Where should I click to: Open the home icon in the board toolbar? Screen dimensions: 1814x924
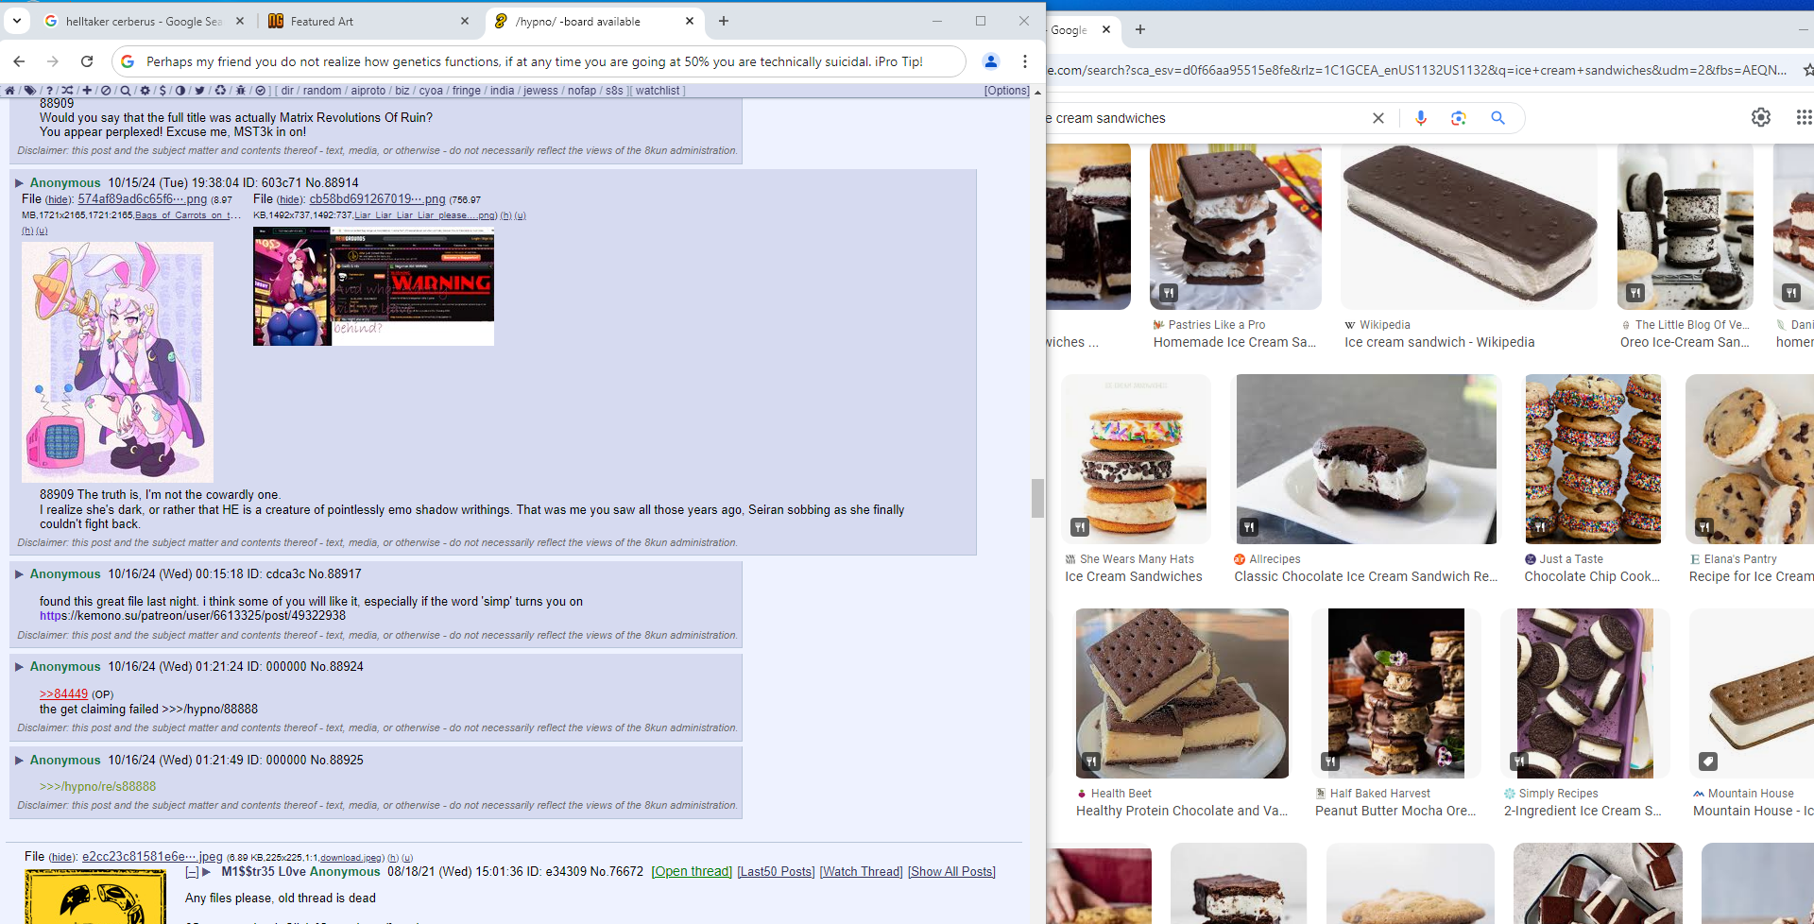click(x=9, y=91)
